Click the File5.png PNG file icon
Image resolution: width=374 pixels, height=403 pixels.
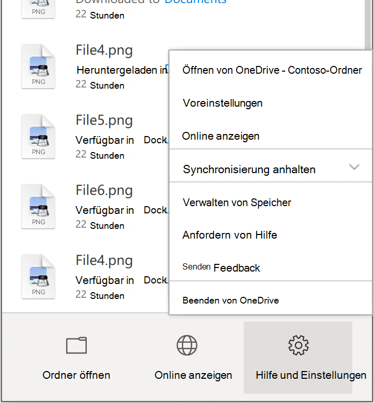[x=38, y=136]
